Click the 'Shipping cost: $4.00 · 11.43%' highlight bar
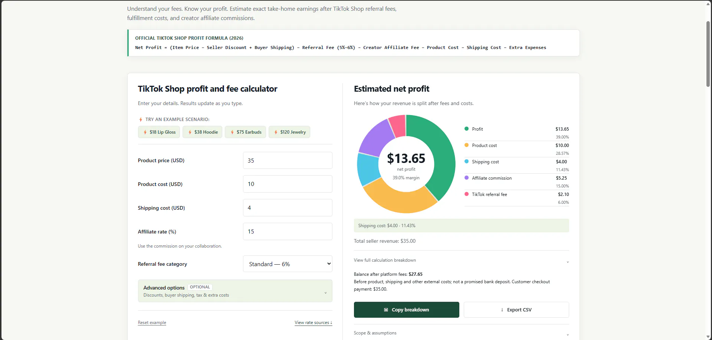712x340 pixels. point(461,226)
